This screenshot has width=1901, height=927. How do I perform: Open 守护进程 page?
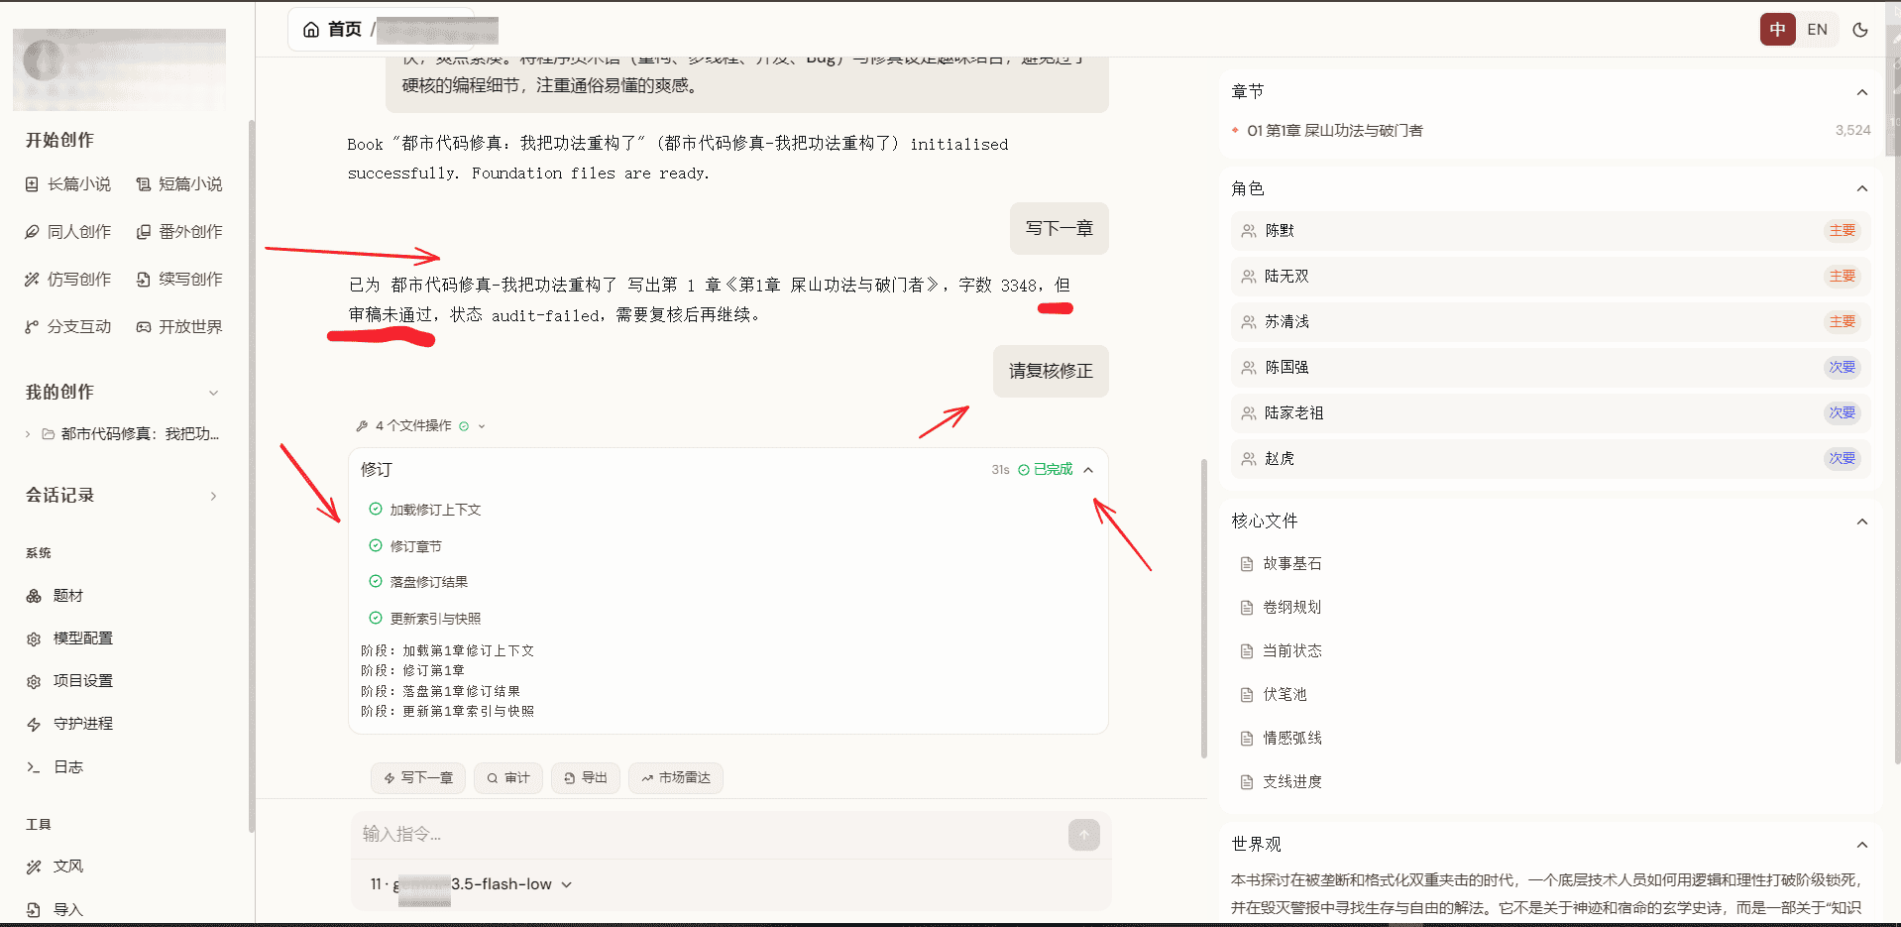coord(70,724)
